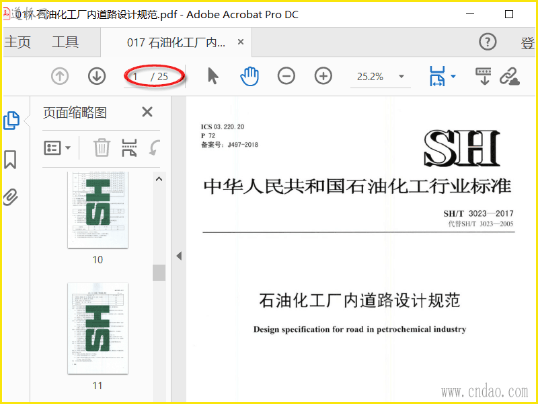
Task: Click the 石油化工厂内道路设计规范 title text
Action: [359, 300]
